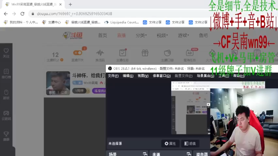
Task: Select the 直播 nav item
Action: (x=121, y=35)
